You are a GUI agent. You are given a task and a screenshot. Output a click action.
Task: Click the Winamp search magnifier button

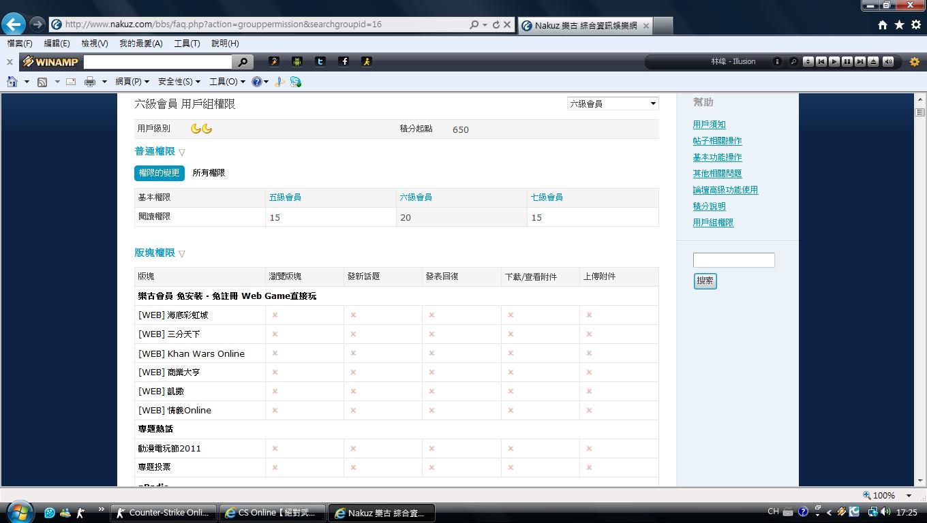click(x=243, y=62)
